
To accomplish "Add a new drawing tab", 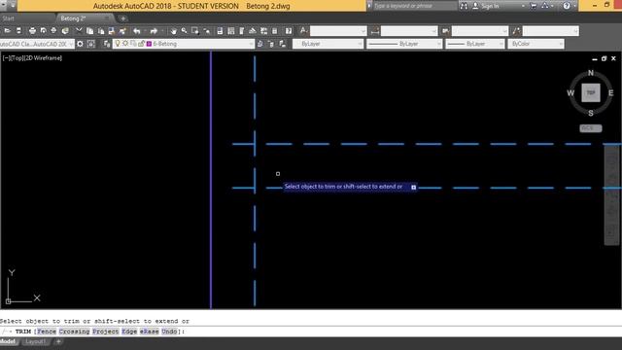I will [123, 18].
